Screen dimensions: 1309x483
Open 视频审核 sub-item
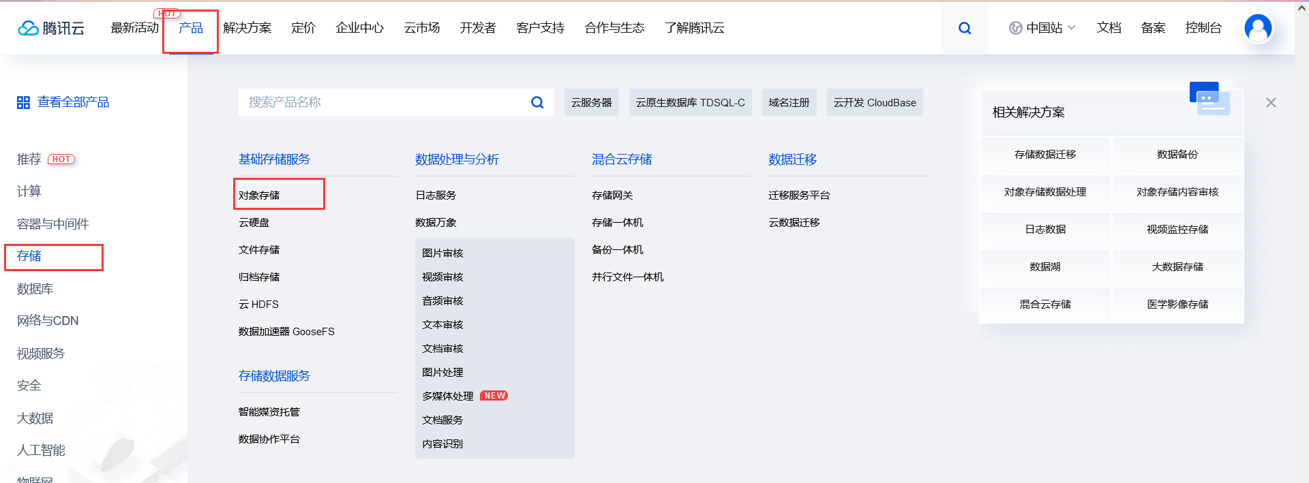tap(442, 277)
